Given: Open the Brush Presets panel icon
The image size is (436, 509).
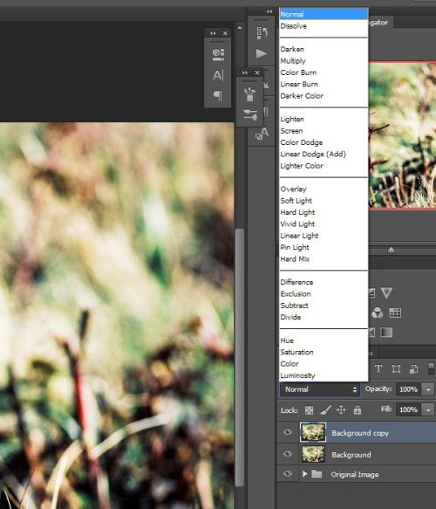Looking at the screenshot, I should click(x=250, y=94).
